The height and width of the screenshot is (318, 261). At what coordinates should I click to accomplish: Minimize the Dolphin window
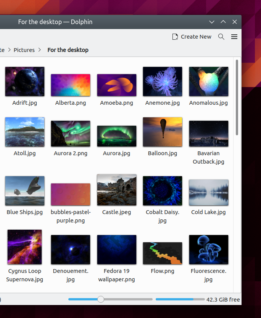pos(212,22)
